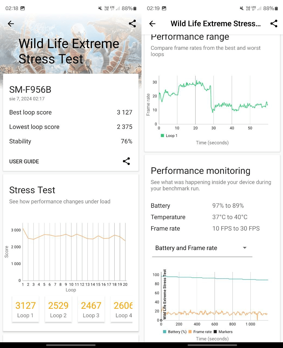Viewport: 283px width, 348px height.
Task: Tap the battery icon in left status bar
Action: [135, 8]
